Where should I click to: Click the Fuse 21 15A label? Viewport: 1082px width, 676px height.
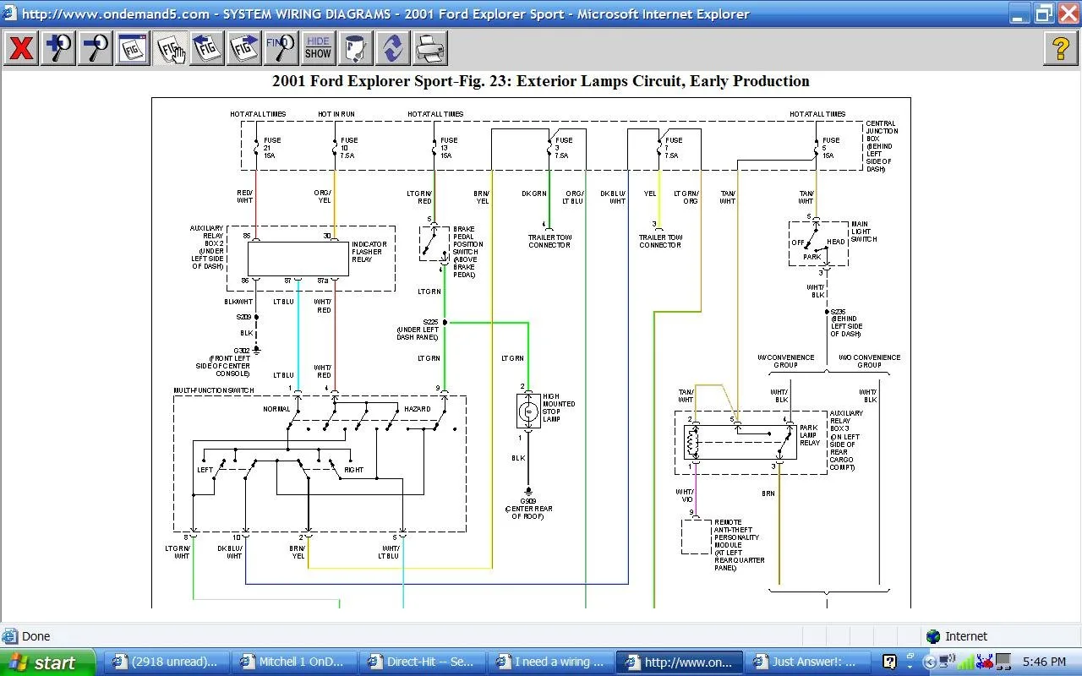[271, 148]
